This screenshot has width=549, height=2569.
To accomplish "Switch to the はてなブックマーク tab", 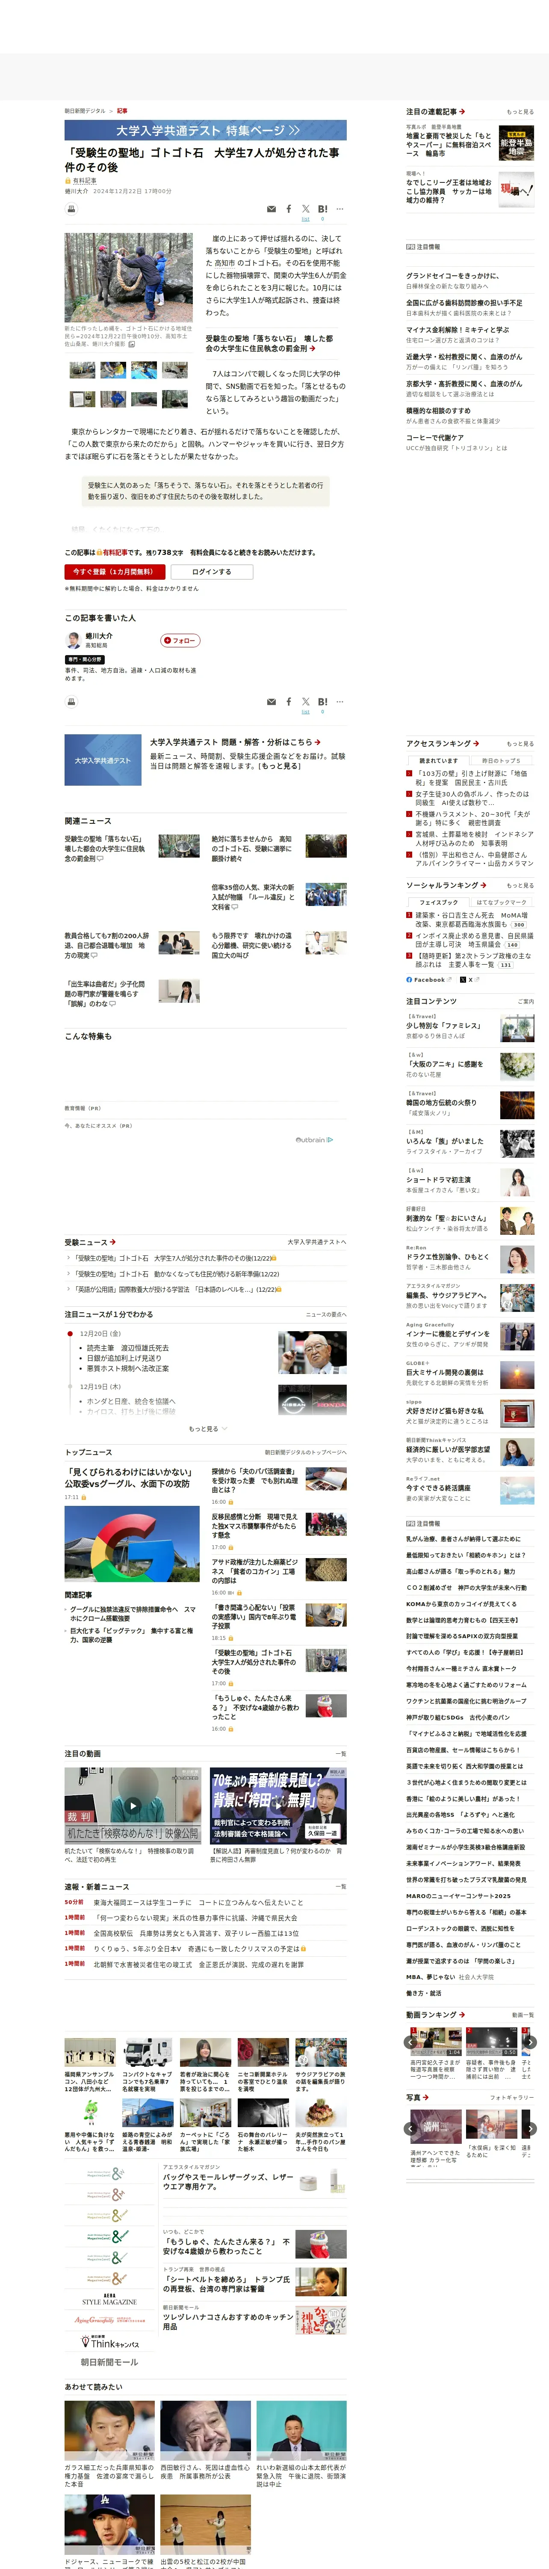I will click(501, 902).
